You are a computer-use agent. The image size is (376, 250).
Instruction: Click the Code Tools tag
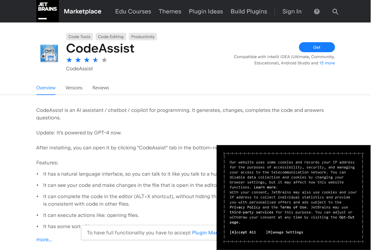(x=79, y=37)
